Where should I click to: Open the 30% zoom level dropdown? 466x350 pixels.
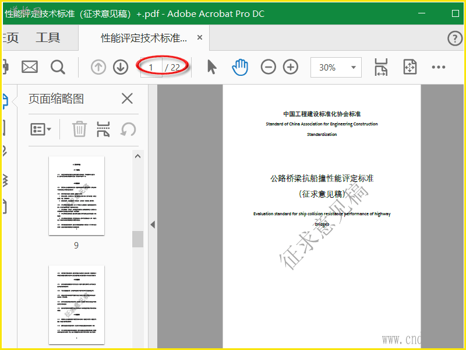(x=336, y=68)
